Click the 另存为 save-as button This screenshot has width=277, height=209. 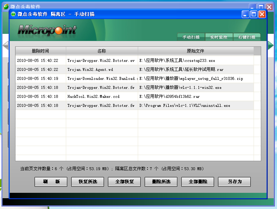(x=234, y=182)
